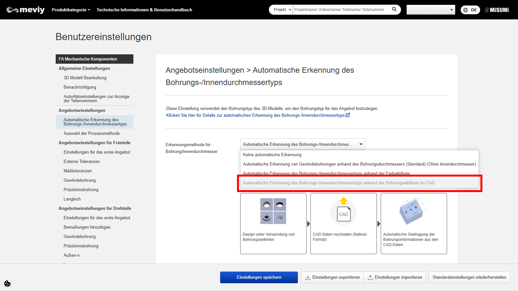This screenshot has height=291, width=518.
Task: Open Technische Informationen & Benutzerhandbuch
Action: (x=144, y=10)
